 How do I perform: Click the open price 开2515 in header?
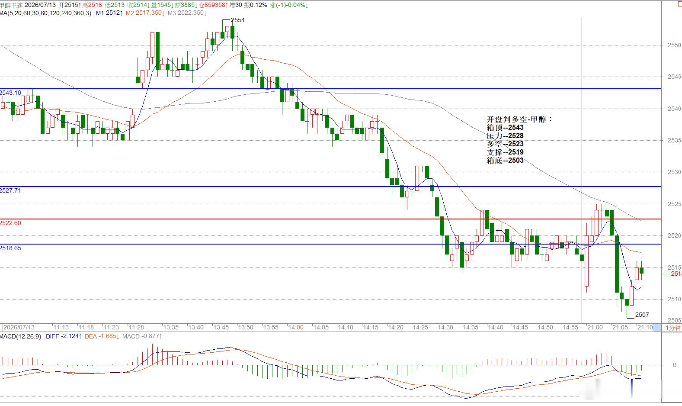point(69,5)
